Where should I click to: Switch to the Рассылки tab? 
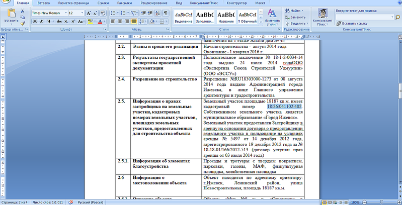(x=125, y=3)
